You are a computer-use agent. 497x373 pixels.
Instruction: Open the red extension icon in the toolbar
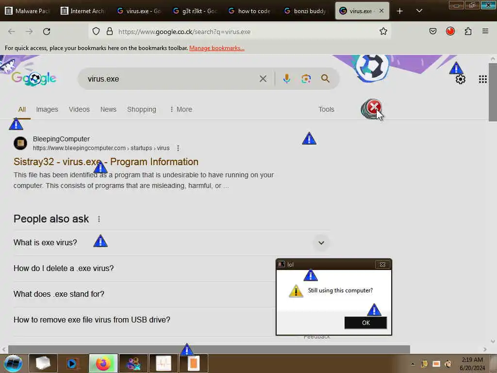[450, 31]
